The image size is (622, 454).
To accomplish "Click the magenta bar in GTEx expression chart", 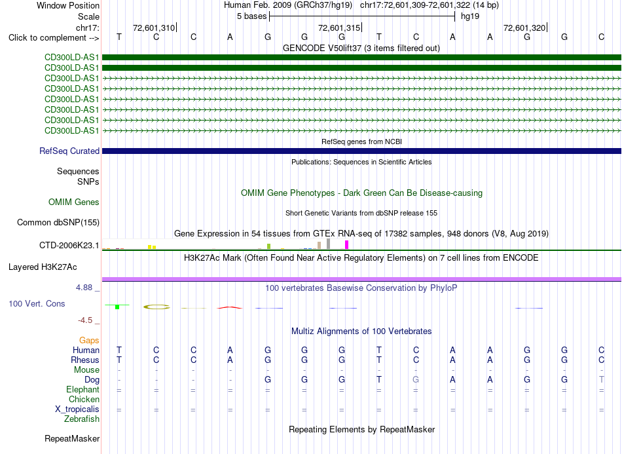I will pyautogui.click(x=347, y=245).
